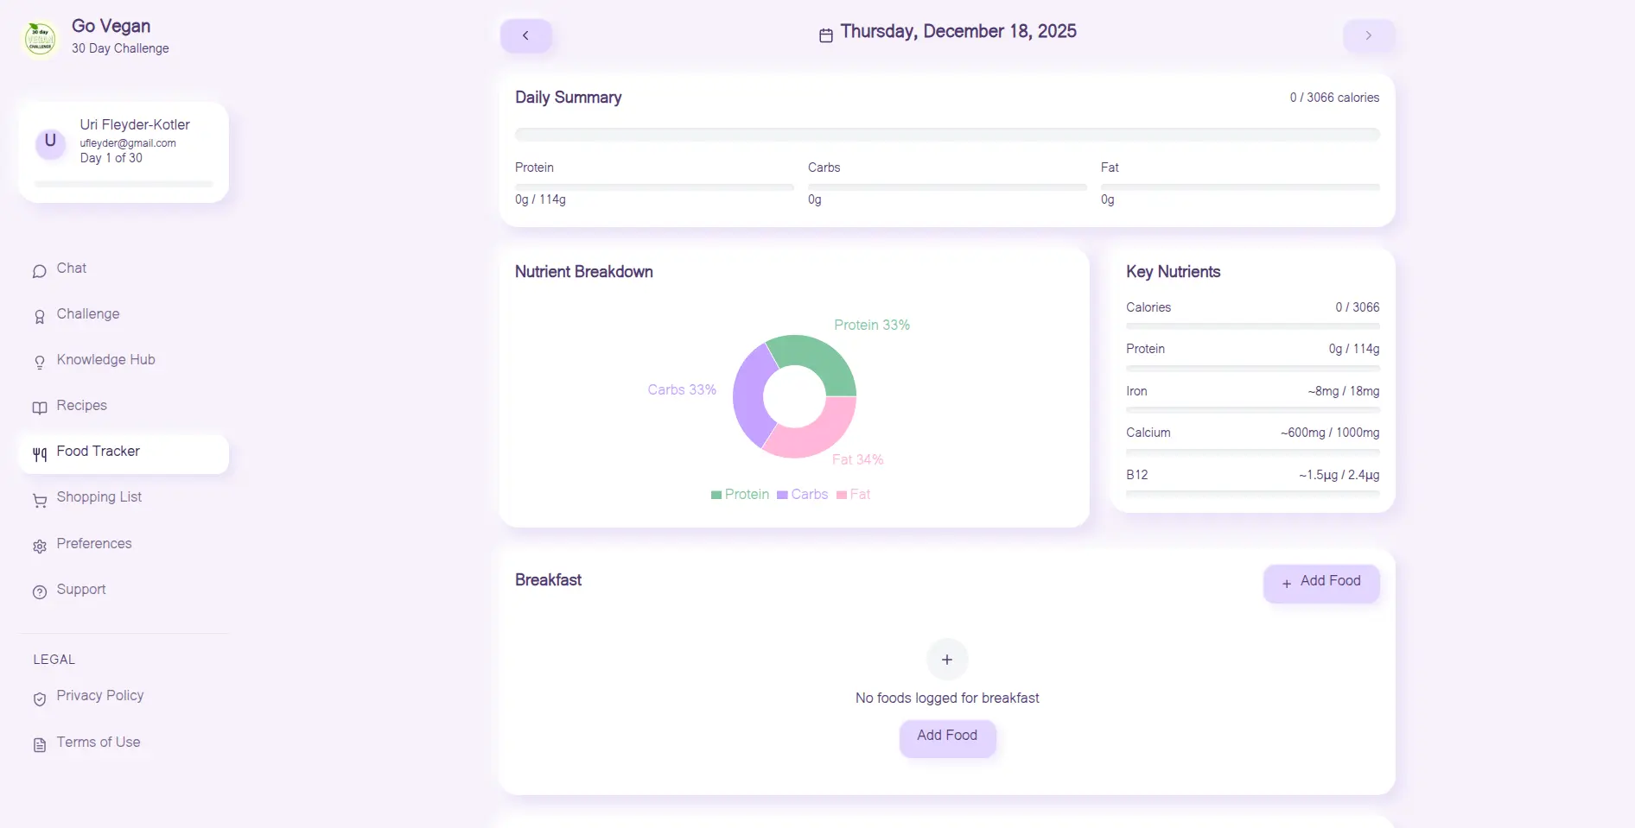The width and height of the screenshot is (1635, 828).
Task: Click the centered Add Food button under the empty-breakfast message
Action: coord(947,736)
